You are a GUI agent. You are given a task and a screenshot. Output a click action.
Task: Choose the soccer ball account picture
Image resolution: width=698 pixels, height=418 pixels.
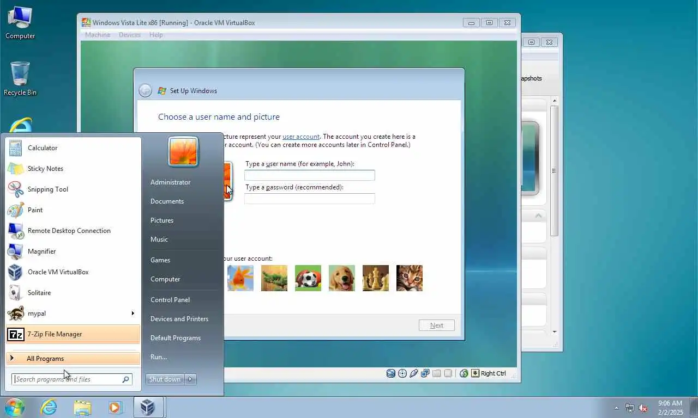[x=308, y=278]
